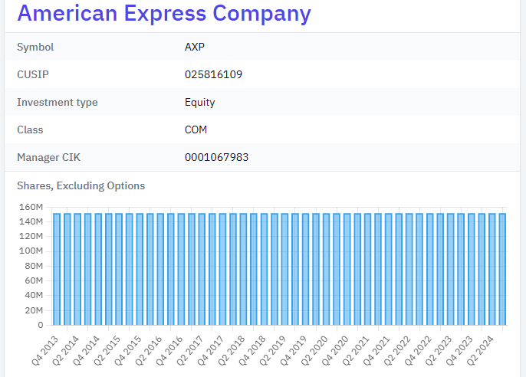Click the Q2 2017 axis label

pyautogui.click(x=190, y=350)
